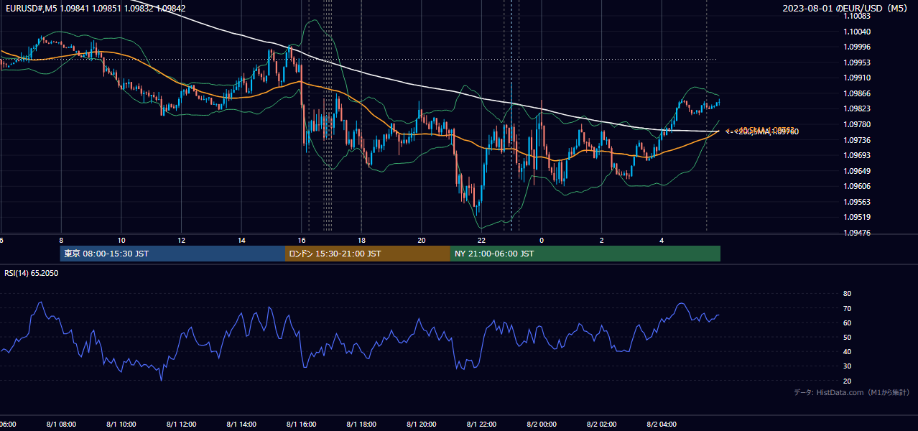Click the RSI scale value 40
The image size is (918, 431).
coord(847,351)
